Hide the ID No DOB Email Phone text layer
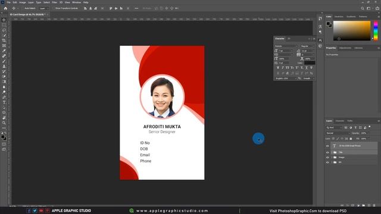This screenshot has width=381, height=214. [x=327, y=146]
